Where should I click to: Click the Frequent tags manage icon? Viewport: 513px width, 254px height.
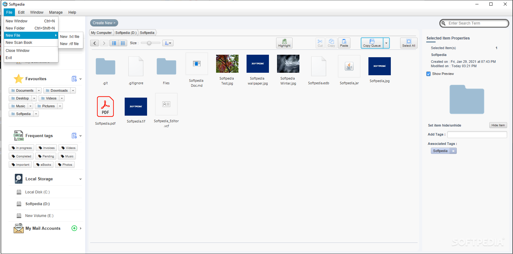click(74, 136)
